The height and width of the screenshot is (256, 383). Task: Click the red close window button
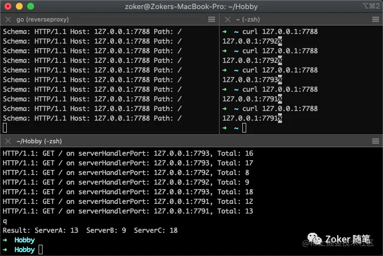coord(8,6)
